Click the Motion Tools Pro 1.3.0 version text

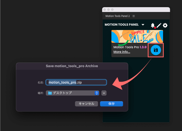(x=130, y=47)
